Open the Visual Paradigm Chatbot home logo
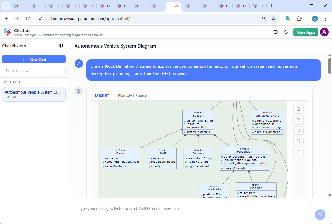 point(7,32)
